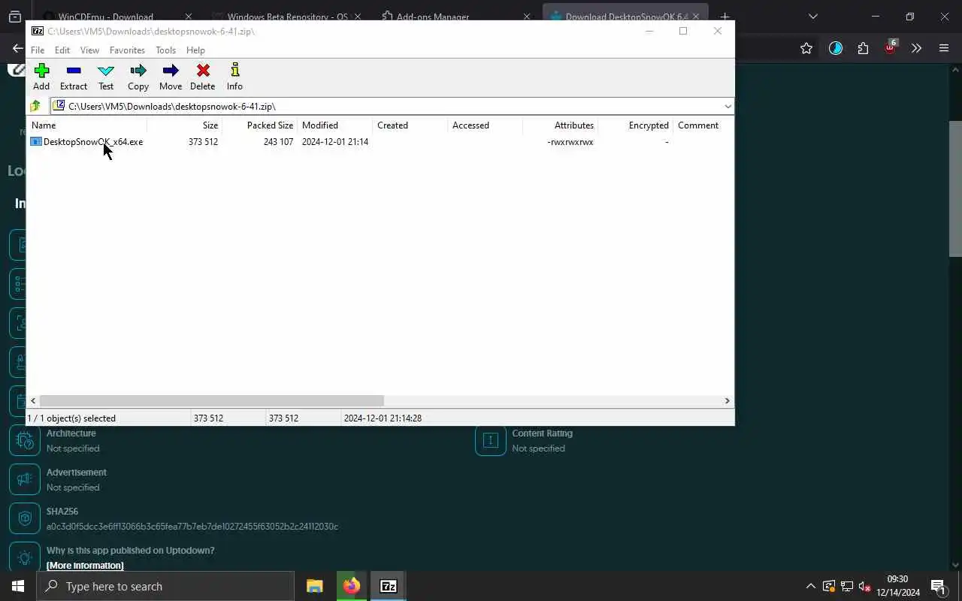Viewport: 962px width, 601px height.
Task: Sort by Attributes column header
Action: point(561,125)
